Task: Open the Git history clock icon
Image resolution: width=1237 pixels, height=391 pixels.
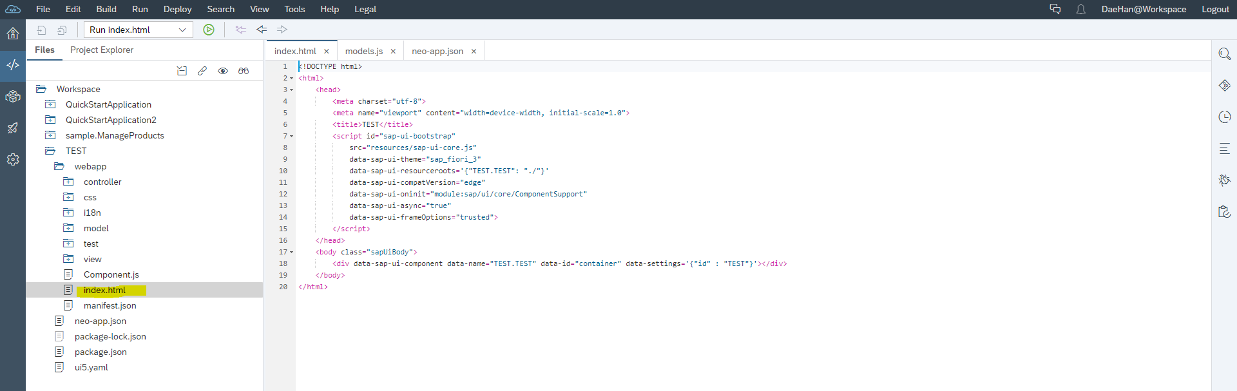Action: (x=1225, y=117)
